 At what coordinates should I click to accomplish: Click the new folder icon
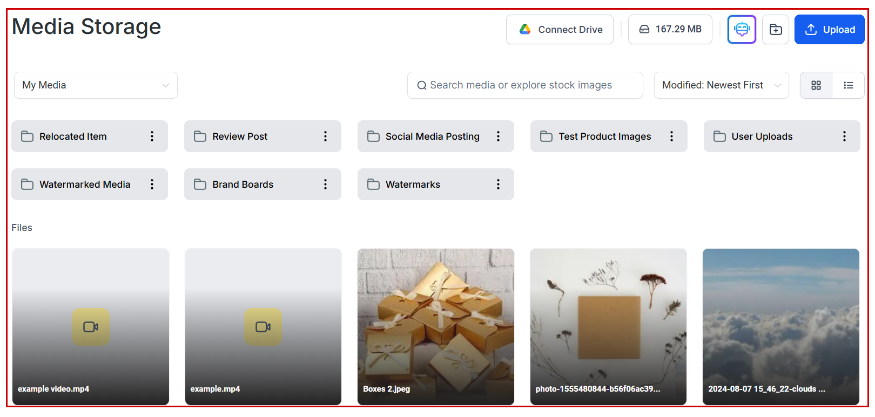pyautogui.click(x=775, y=29)
